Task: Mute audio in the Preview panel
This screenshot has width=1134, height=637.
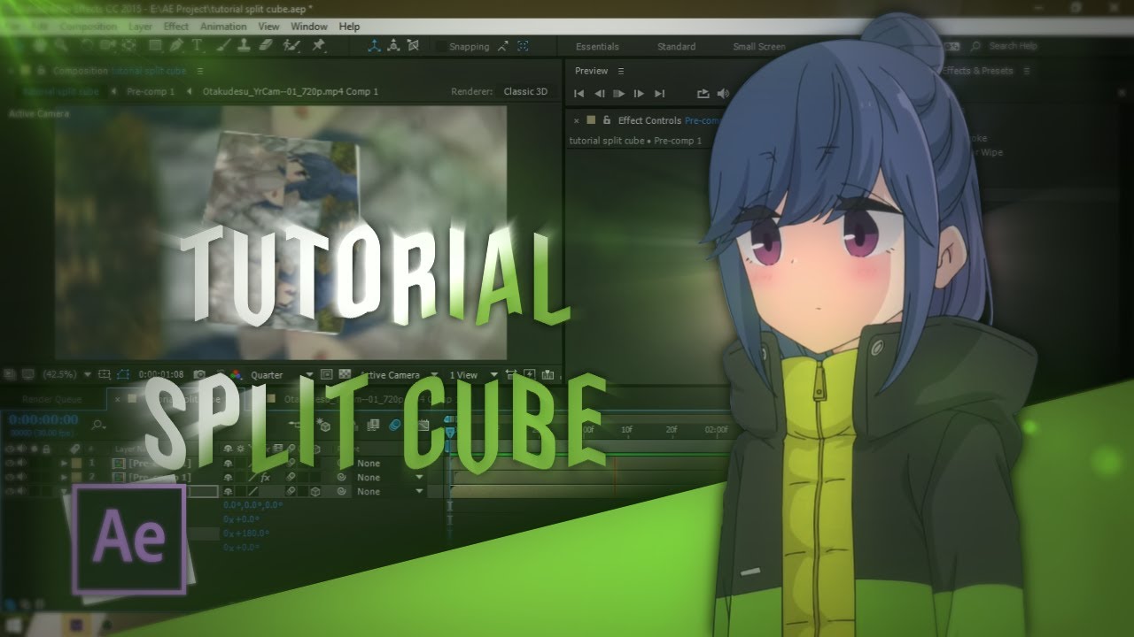Action: pos(723,93)
